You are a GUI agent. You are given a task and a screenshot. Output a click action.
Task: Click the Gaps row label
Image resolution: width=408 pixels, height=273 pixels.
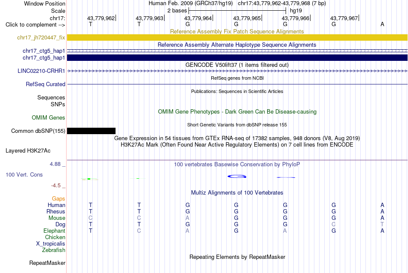click(x=58, y=199)
